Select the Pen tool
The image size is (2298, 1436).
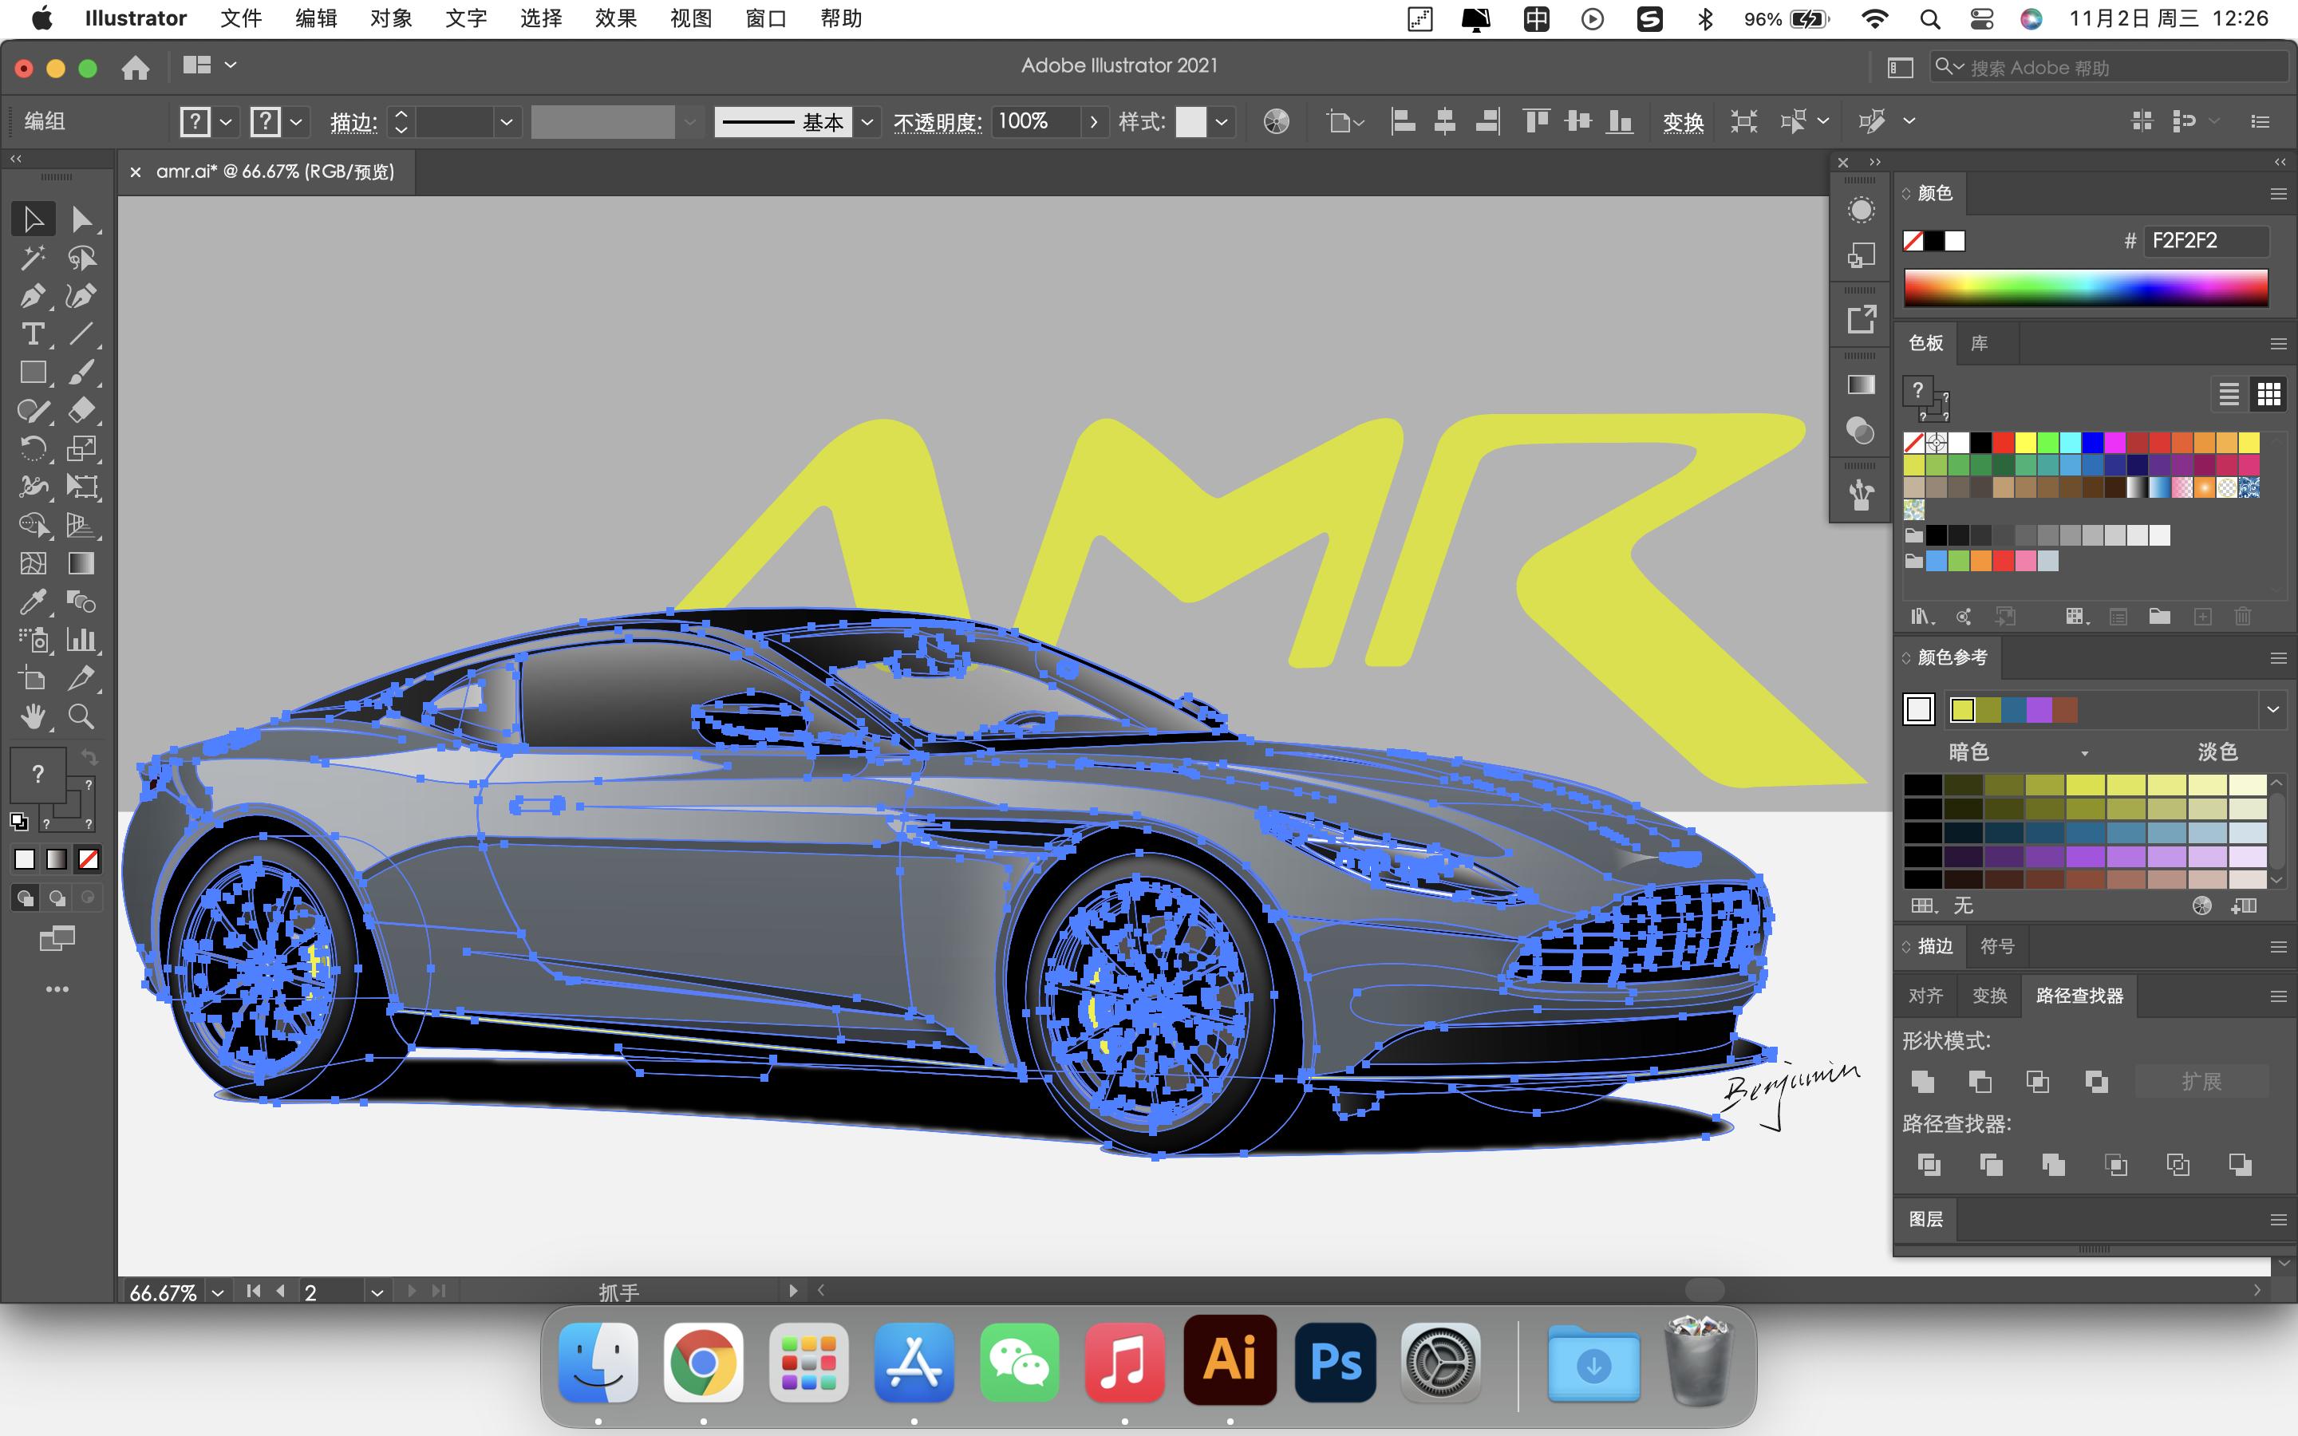[x=32, y=296]
